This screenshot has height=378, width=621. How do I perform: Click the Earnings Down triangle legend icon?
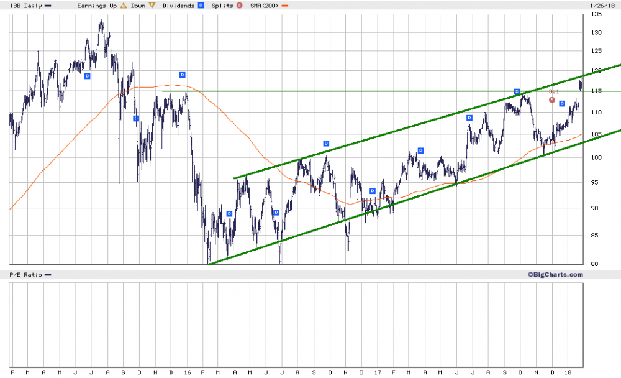pos(152,6)
